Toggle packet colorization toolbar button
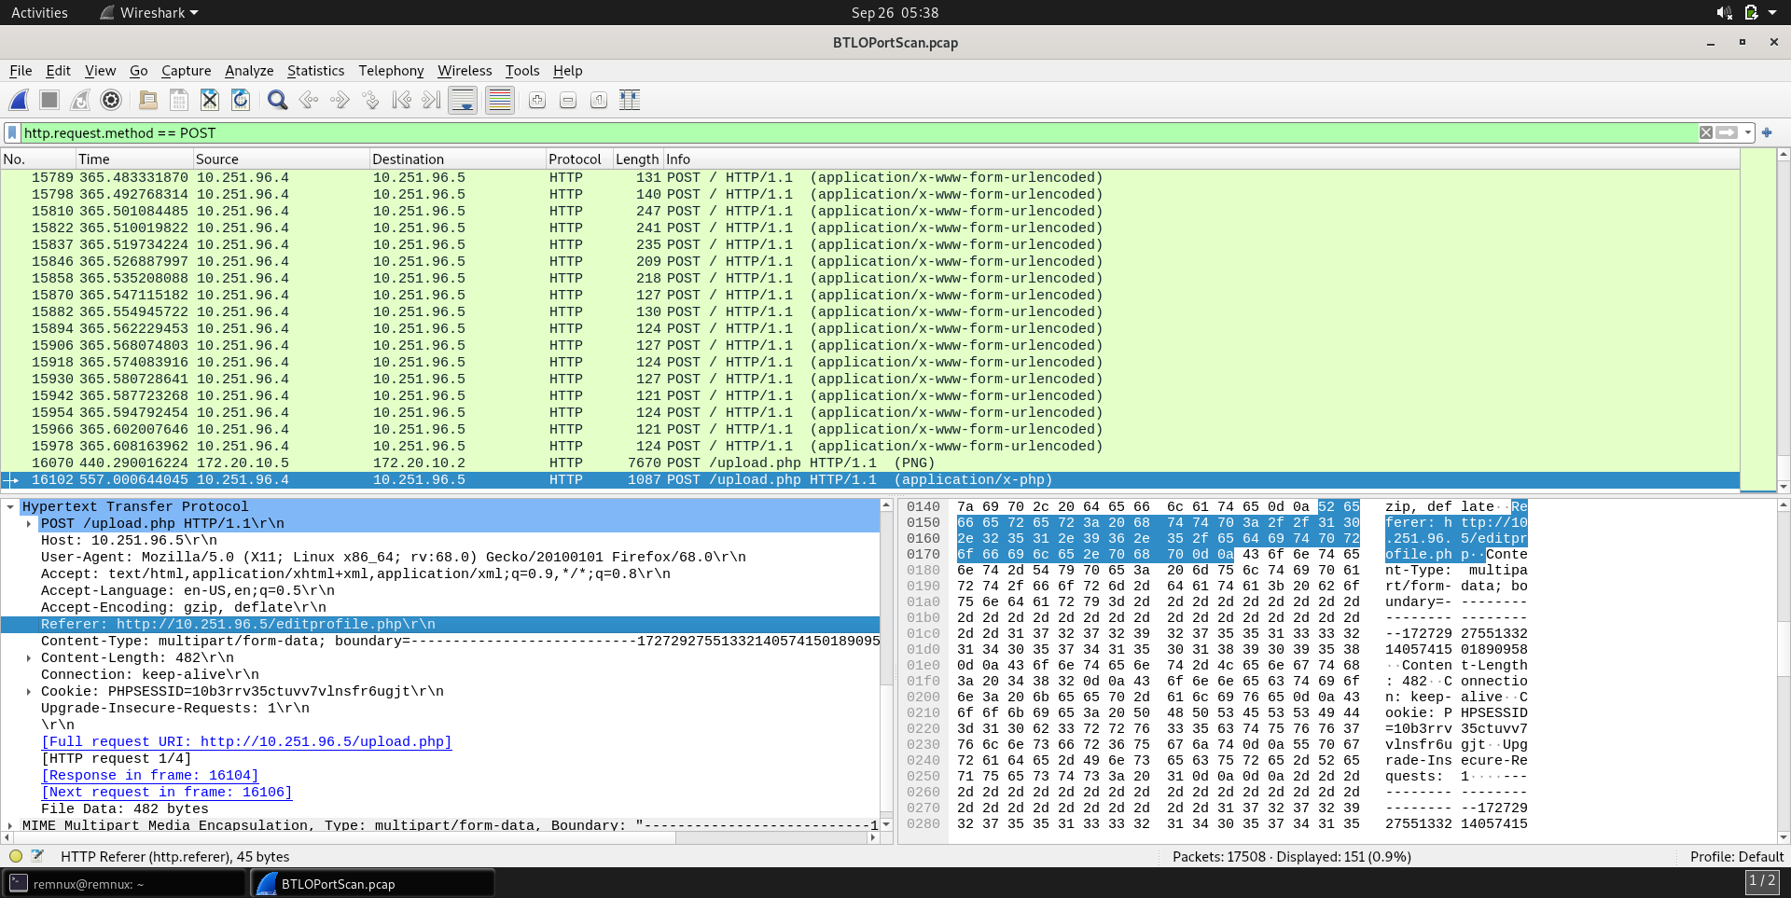 500,100
